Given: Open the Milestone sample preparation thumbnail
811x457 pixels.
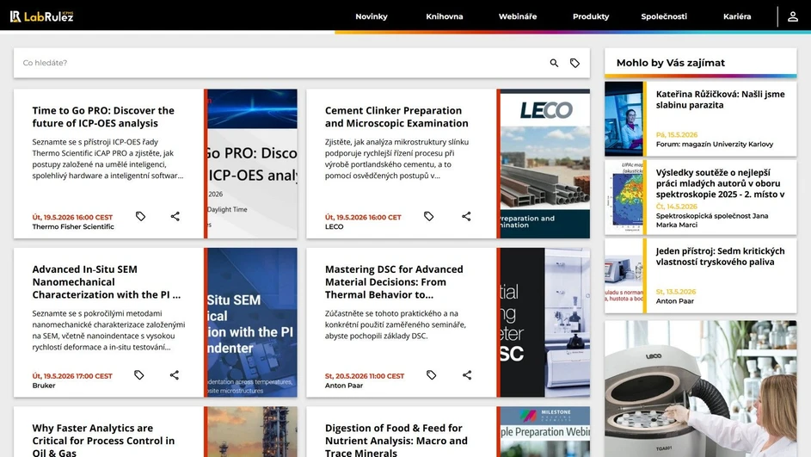Looking at the screenshot, I should click(x=544, y=432).
